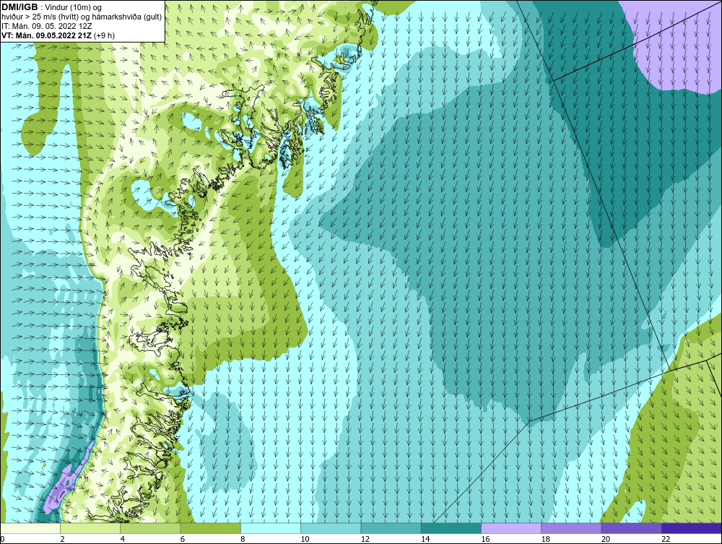Click the 'VT: Mán. 09.05.2022 21Z' line
Screen dimensions: 722x544
tap(47, 35)
